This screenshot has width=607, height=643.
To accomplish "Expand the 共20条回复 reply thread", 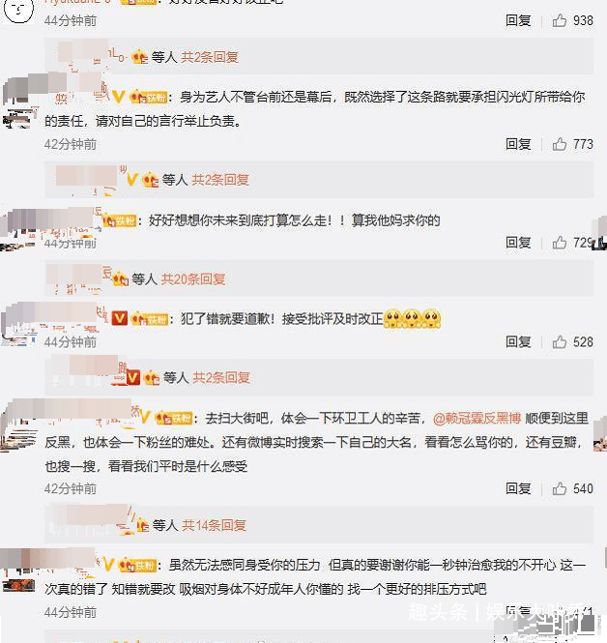I will tap(193, 279).
